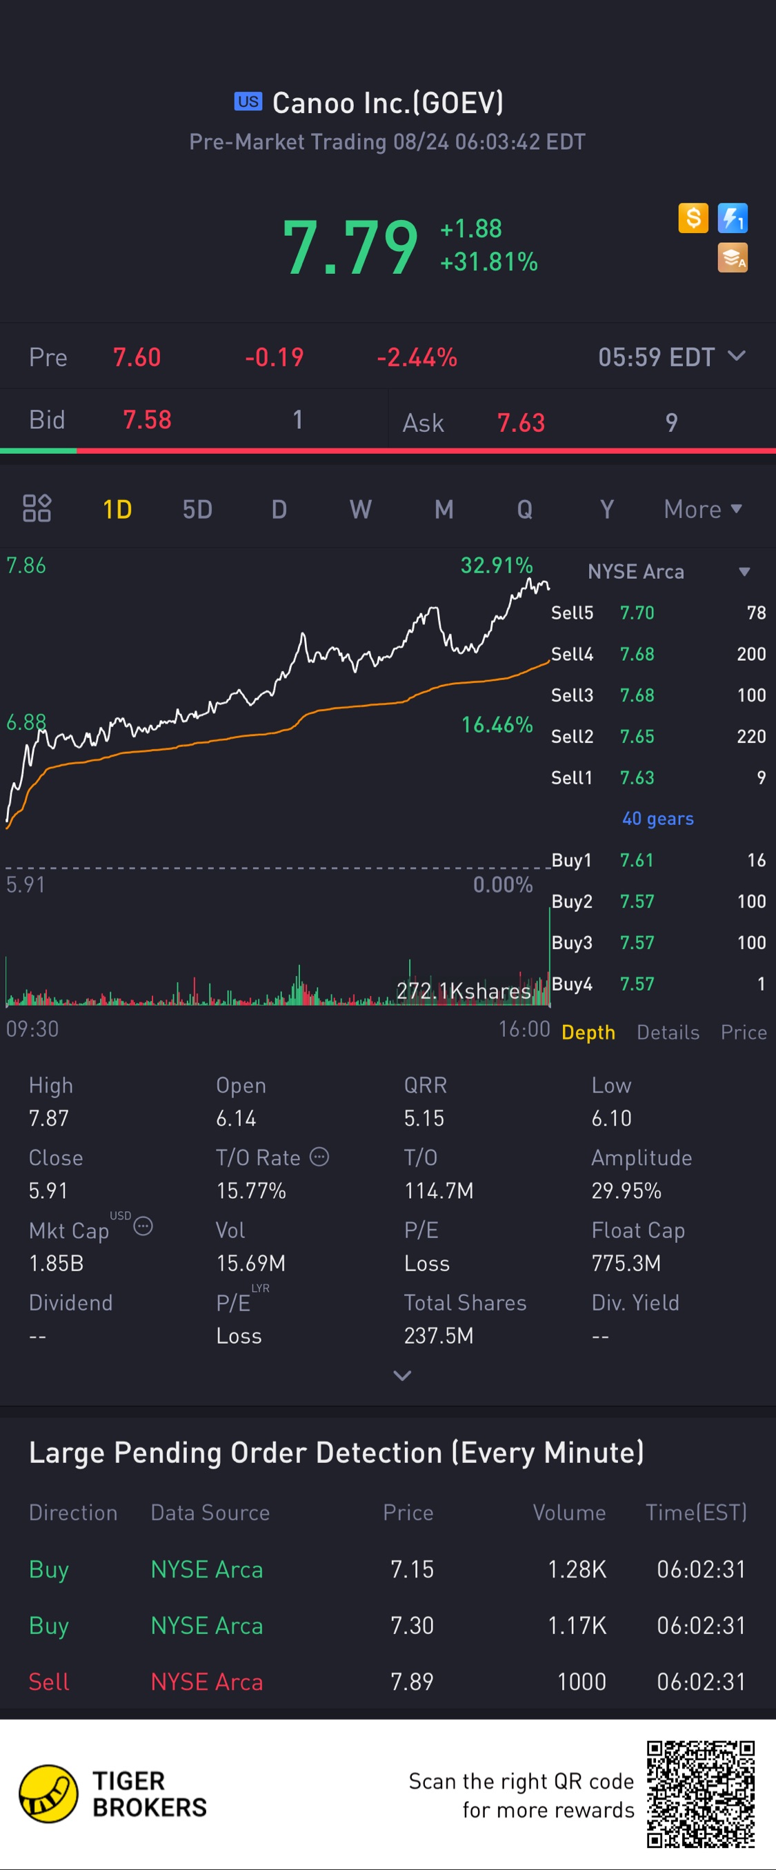Open the NYSE Arca exchange dropdown

click(744, 572)
